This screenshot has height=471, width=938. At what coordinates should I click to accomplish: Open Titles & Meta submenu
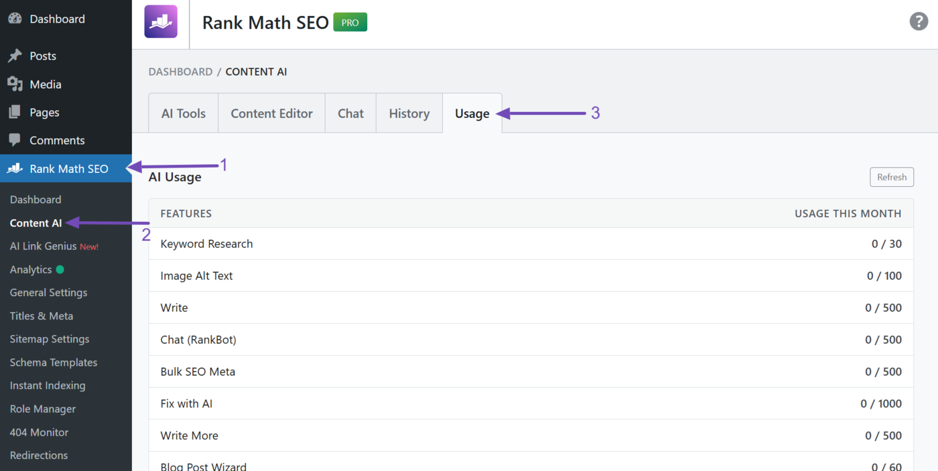42,316
